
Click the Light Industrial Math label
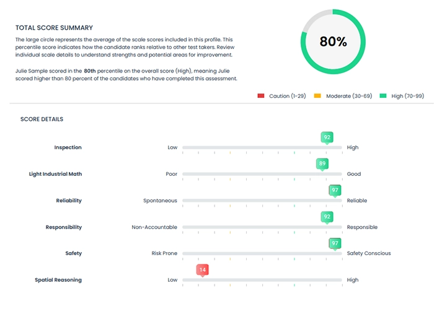(x=55, y=174)
